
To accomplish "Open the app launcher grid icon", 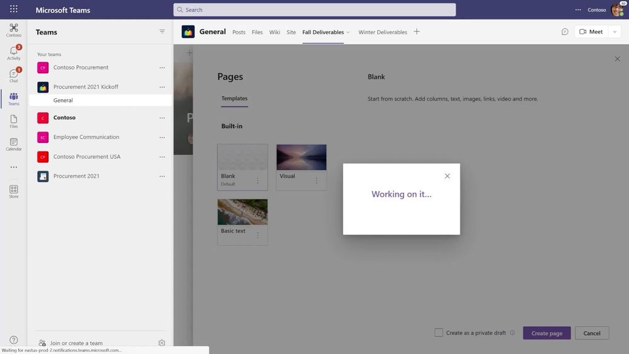I will [14, 9].
